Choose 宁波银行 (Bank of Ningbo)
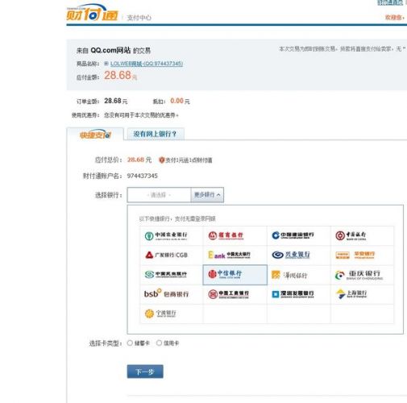407x403 pixels. 172,314
